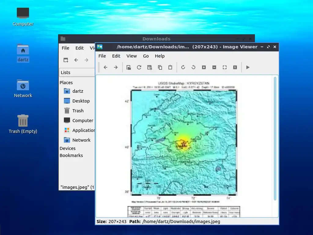Go to next image in viewer
This screenshot has height=235, width=313.
point(116,67)
